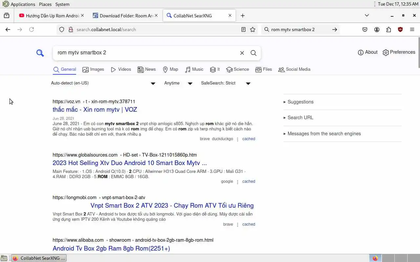This screenshot has width=420, height=262.
Task: Open cached link for VOZ result
Action: 249,139
